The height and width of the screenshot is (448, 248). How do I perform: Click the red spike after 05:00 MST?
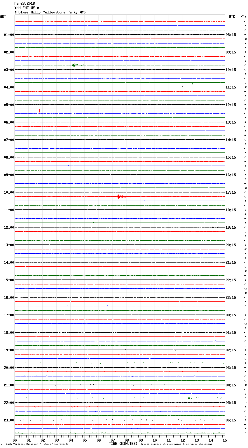tap(40, 110)
